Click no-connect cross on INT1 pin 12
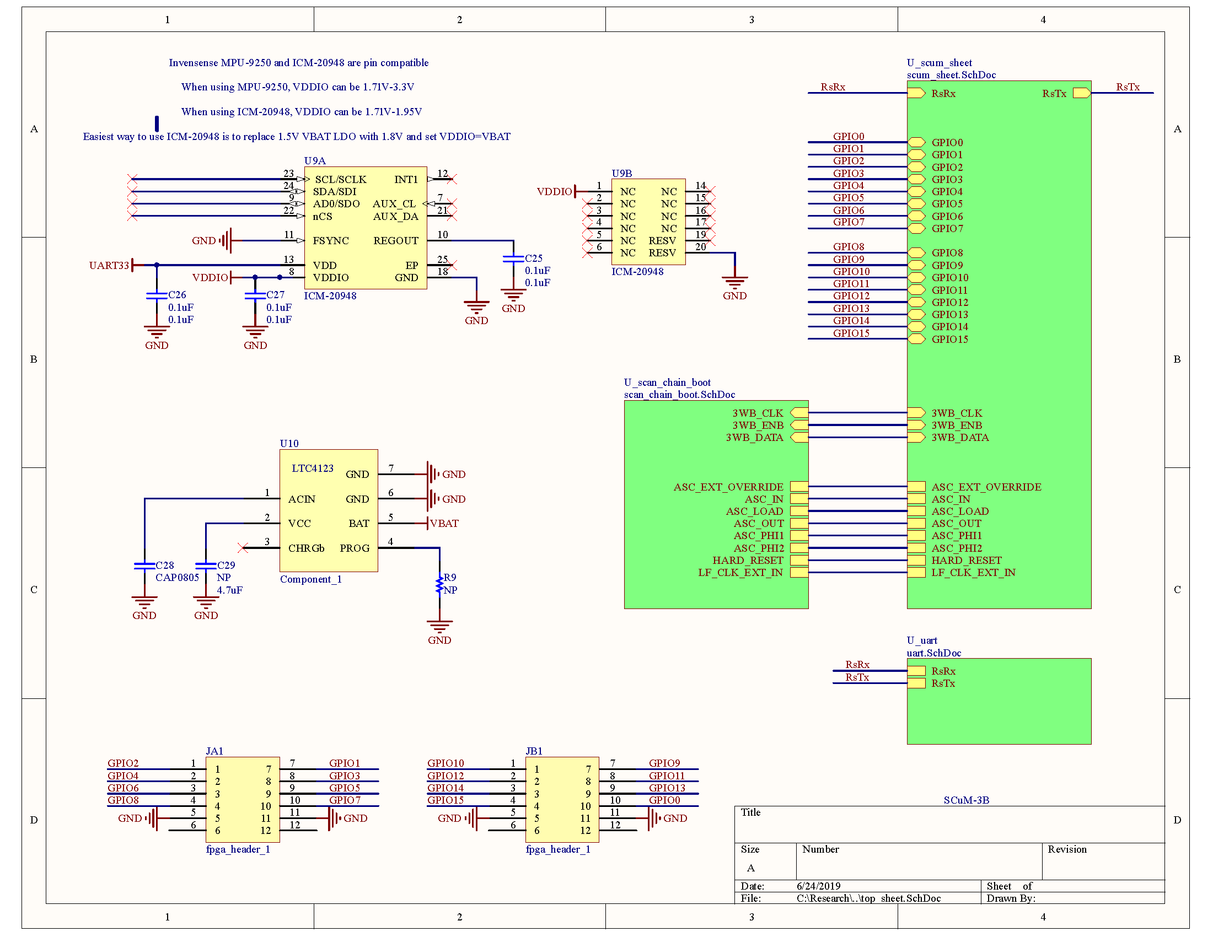Image resolution: width=1213 pixels, height=937 pixels. pyautogui.click(x=453, y=179)
